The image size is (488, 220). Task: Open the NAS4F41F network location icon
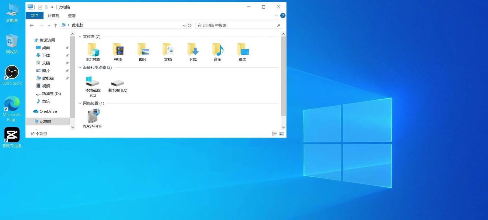pos(93,116)
